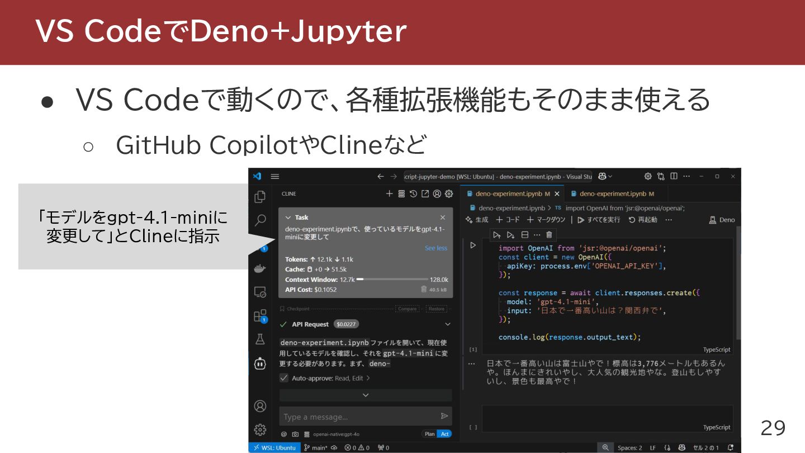Run all cells with すべてを実行
The height and width of the screenshot is (453, 805).
599,220
